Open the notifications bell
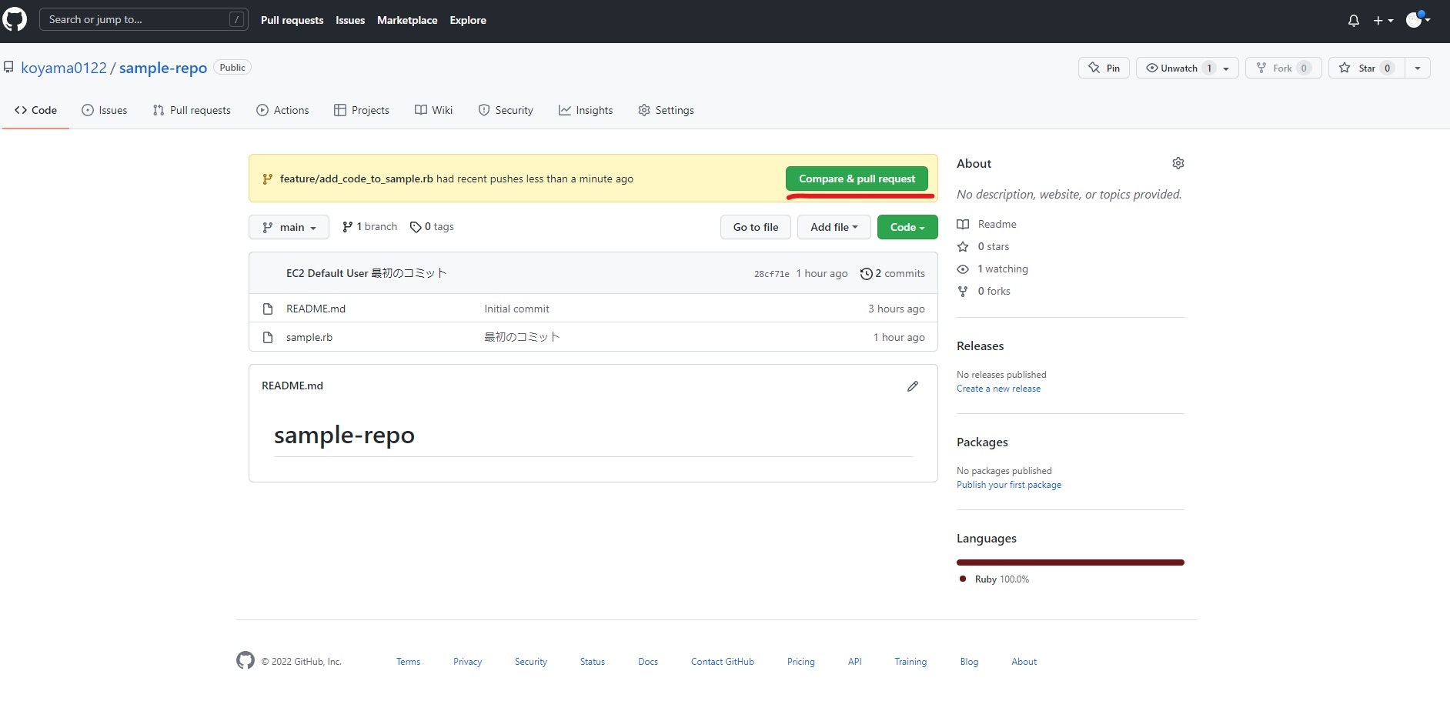 point(1354,21)
